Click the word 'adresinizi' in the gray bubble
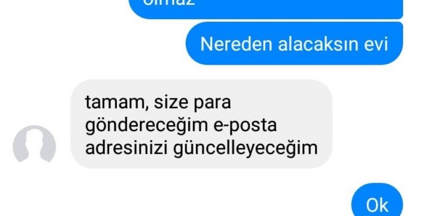This screenshot has width=432, height=216. click(127, 148)
